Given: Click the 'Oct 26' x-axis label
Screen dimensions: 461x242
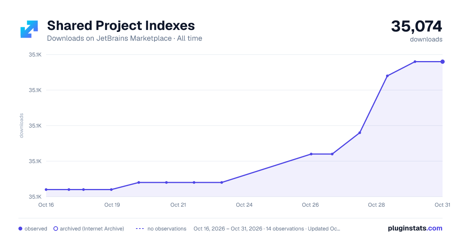Looking at the screenshot, I should pyautogui.click(x=310, y=205).
